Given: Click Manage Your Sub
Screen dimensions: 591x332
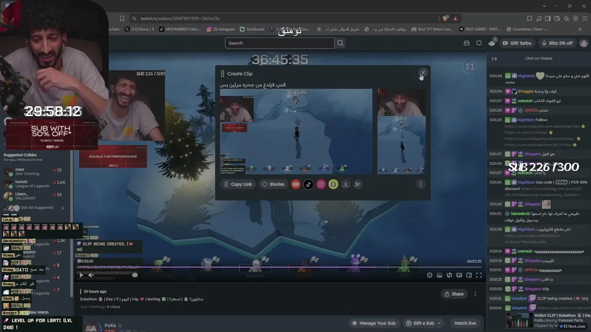Looking at the screenshot, I should click(x=374, y=323).
